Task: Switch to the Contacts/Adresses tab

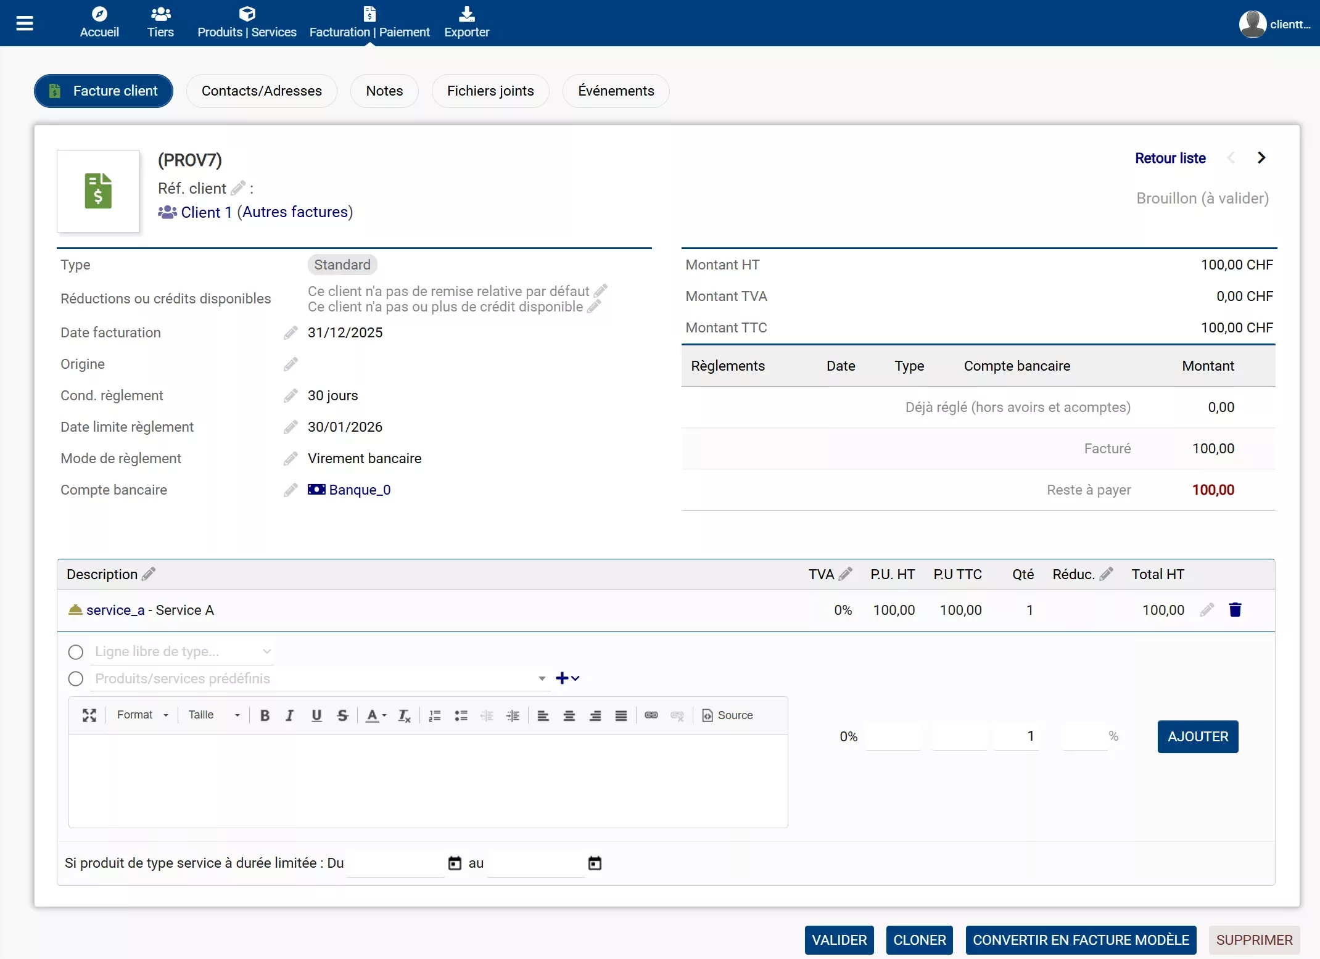Action: click(262, 91)
